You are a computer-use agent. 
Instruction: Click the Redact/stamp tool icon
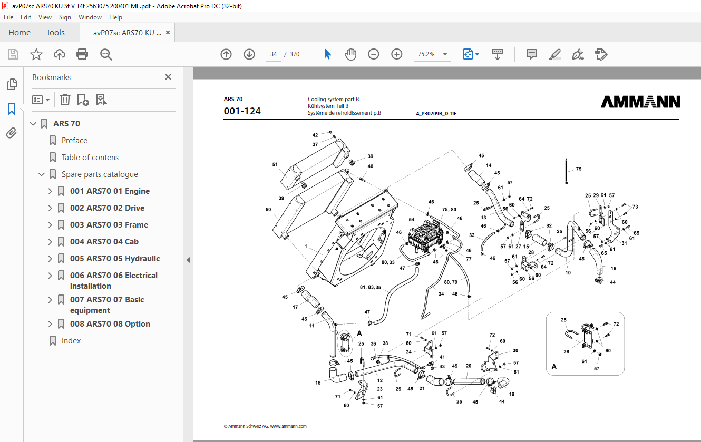point(601,54)
